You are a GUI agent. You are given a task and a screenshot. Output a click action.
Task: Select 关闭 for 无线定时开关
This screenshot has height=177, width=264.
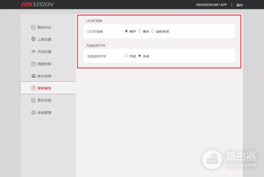pyautogui.click(x=140, y=56)
